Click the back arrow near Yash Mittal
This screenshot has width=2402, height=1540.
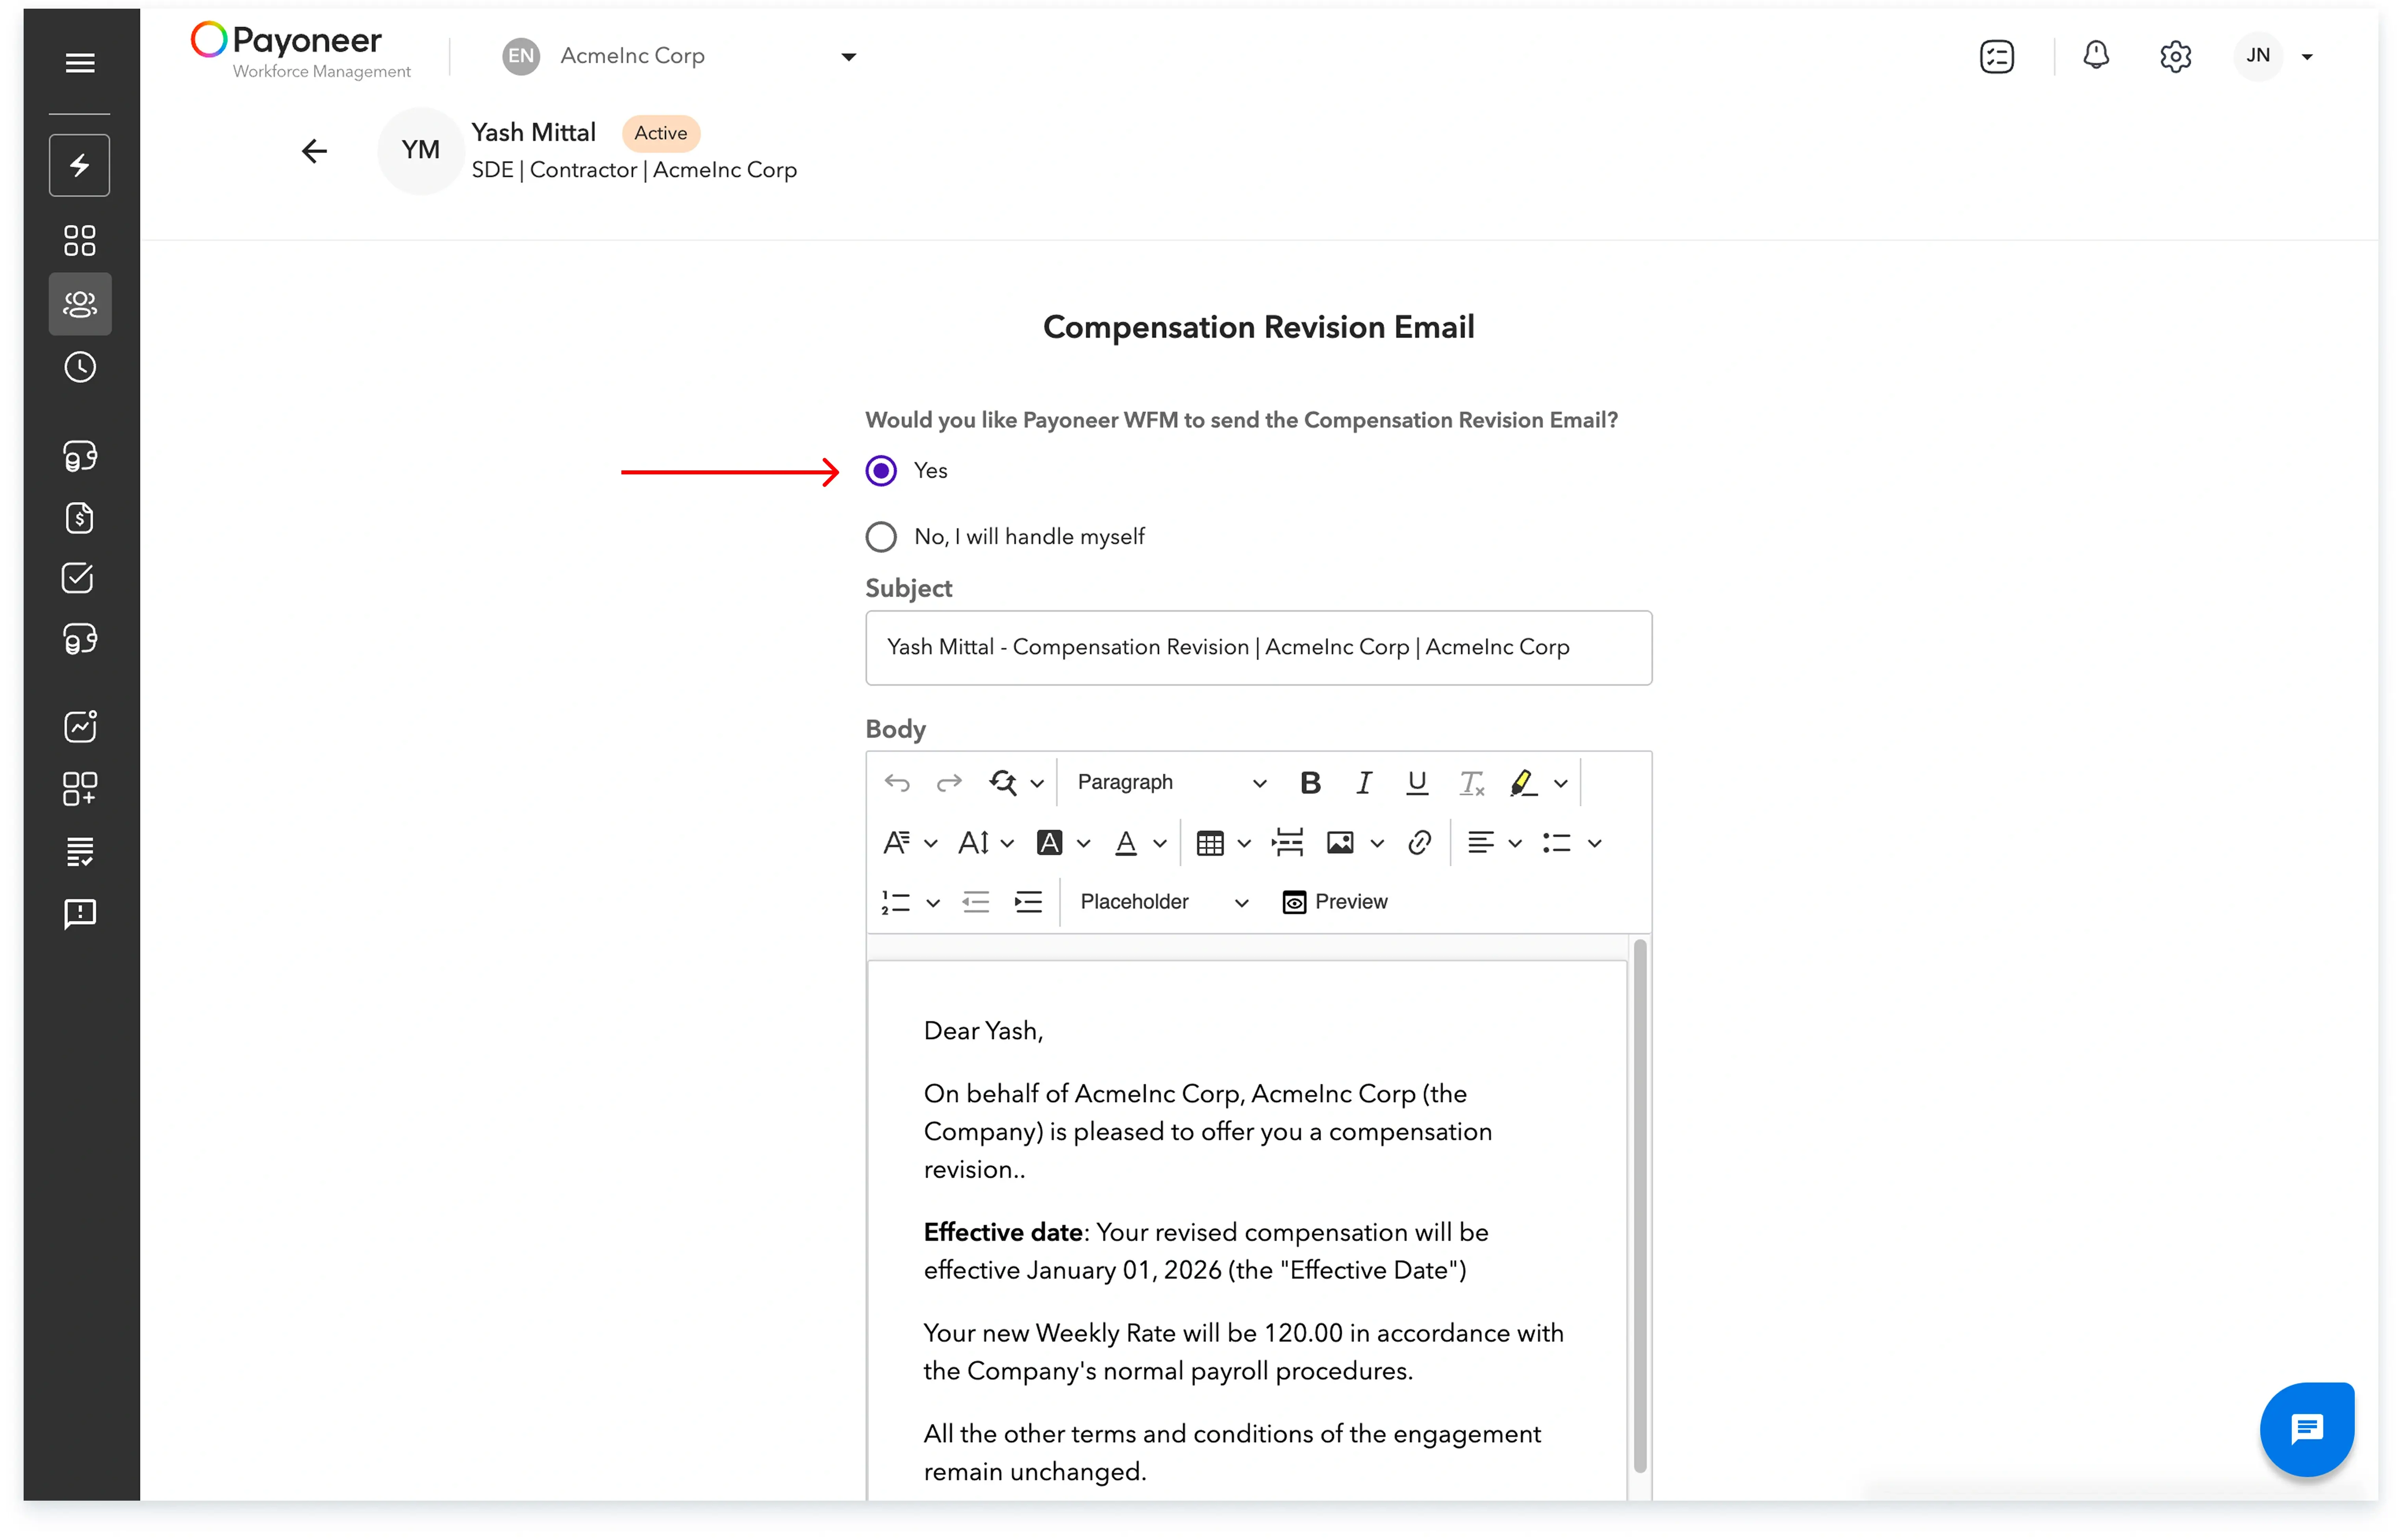click(314, 151)
